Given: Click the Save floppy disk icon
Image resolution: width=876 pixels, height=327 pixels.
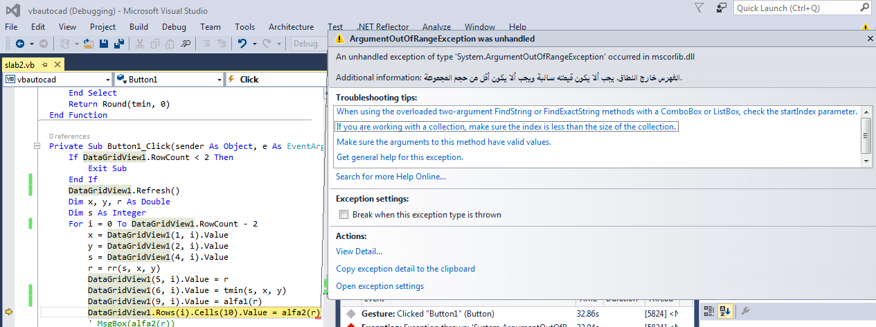Looking at the screenshot, I should click(x=104, y=44).
